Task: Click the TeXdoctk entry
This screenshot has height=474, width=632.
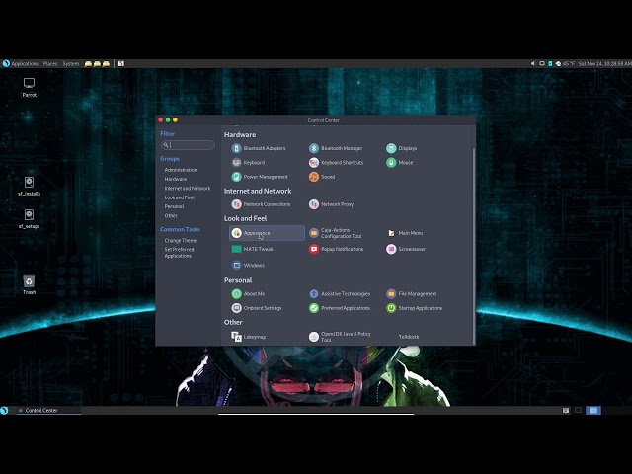Action: pyautogui.click(x=408, y=337)
